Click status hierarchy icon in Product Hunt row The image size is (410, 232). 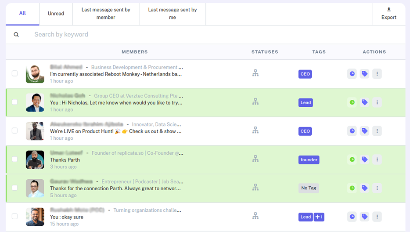tap(255, 130)
